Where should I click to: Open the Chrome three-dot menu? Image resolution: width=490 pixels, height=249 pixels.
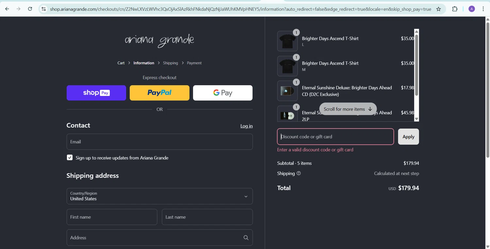[483, 9]
